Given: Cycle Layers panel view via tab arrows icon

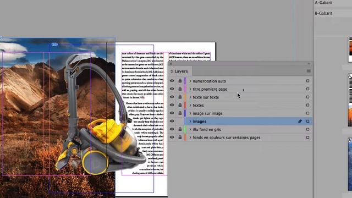Looking at the screenshot, I should point(172,71).
